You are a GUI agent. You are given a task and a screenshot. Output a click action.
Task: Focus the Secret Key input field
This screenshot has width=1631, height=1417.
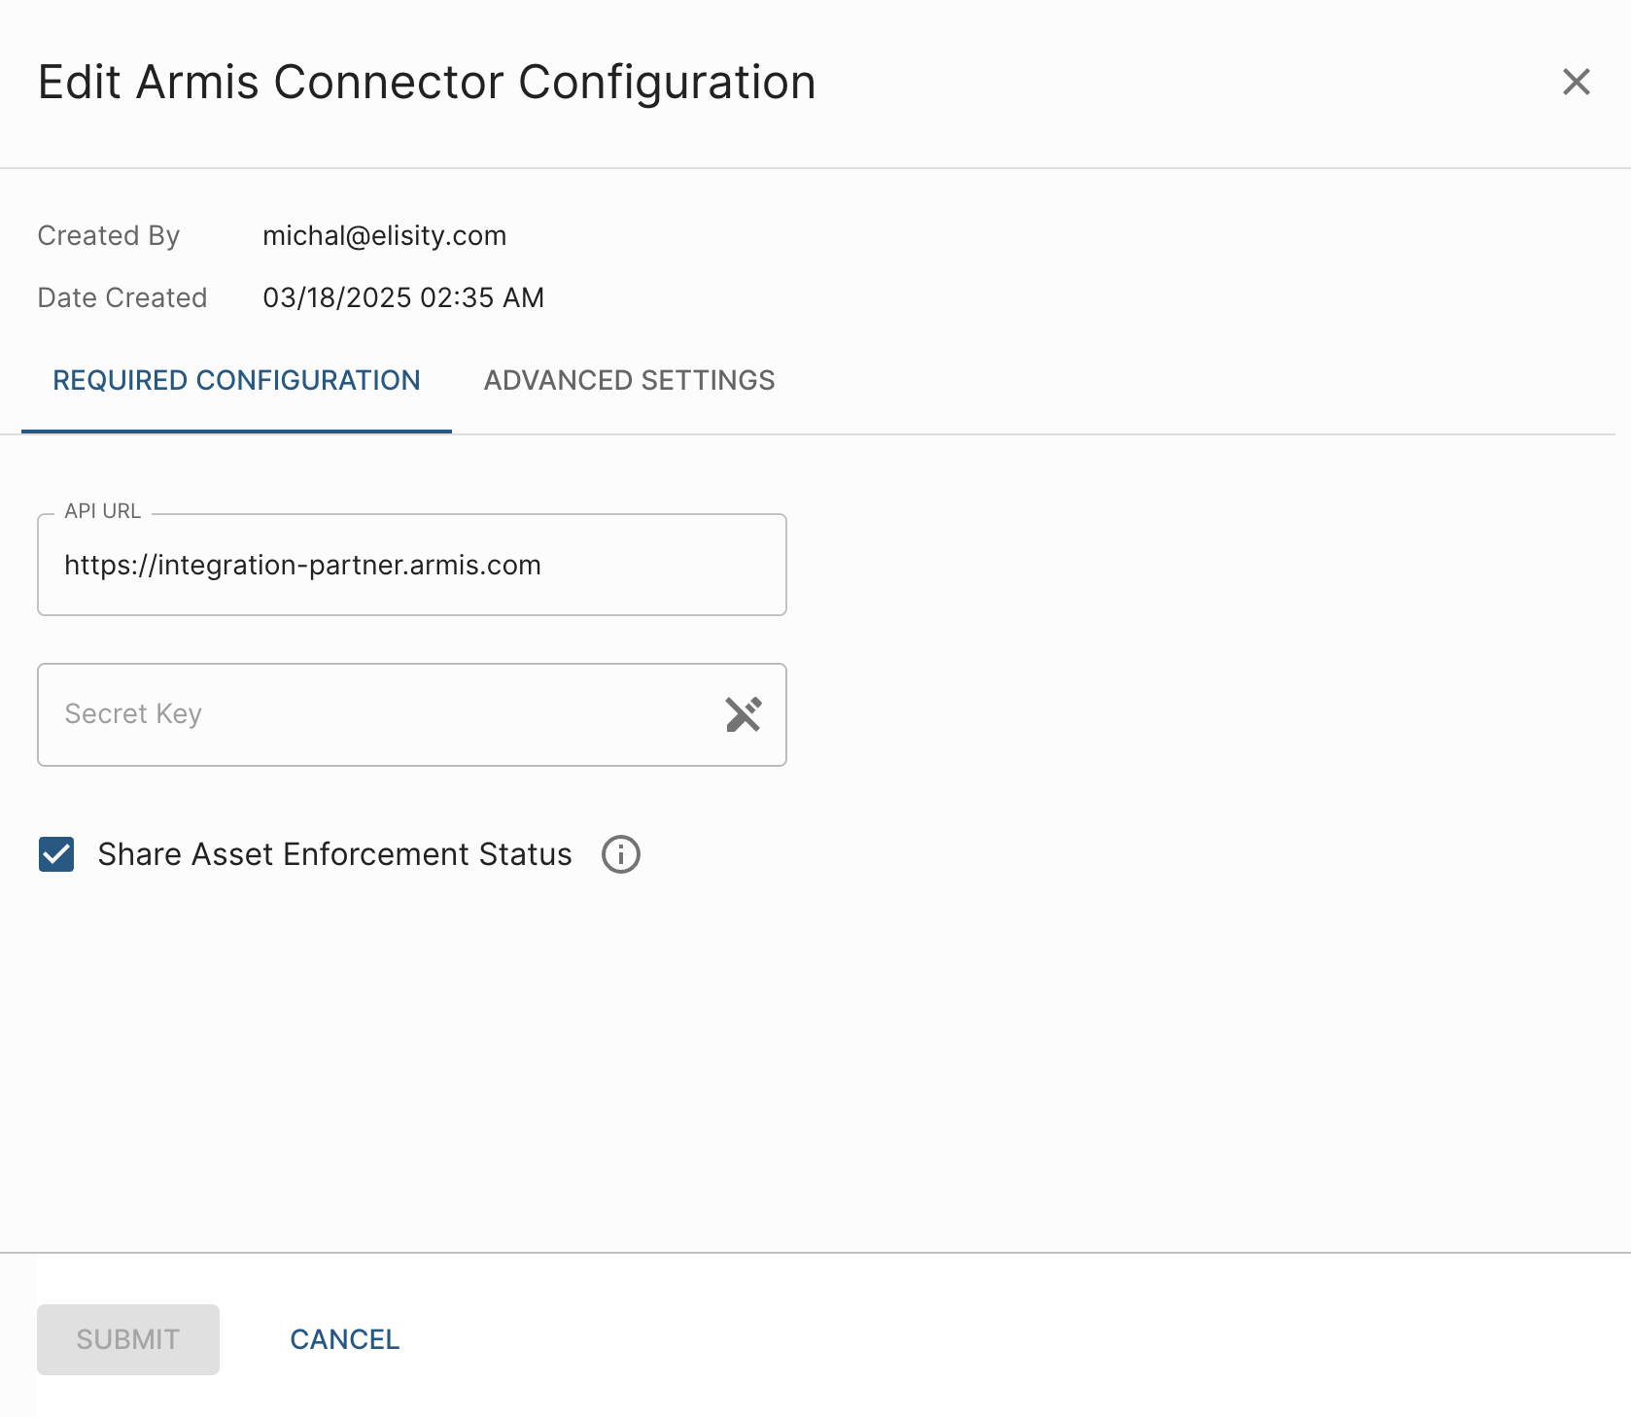point(379,714)
